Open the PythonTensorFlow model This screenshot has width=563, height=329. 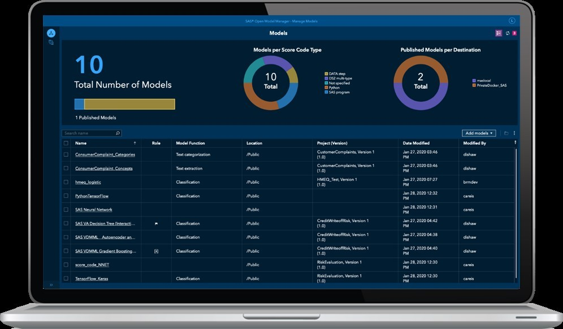pos(92,196)
